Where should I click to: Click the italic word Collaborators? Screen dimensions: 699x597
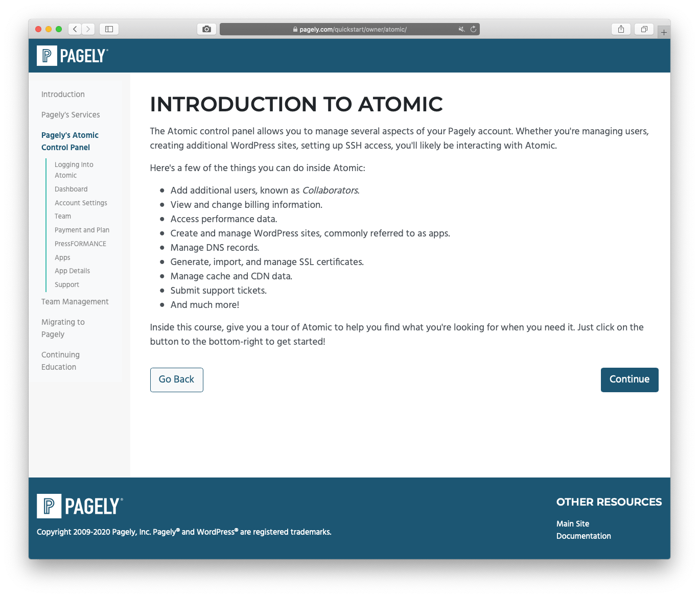[x=331, y=190]
